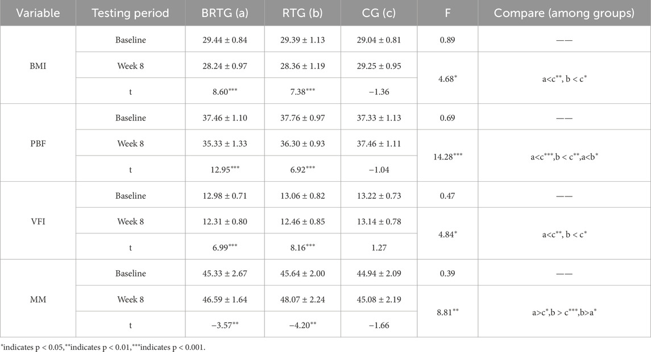Select the F column header

447,12
